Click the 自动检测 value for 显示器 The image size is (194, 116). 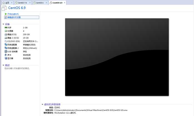click(x=27, y=58)
